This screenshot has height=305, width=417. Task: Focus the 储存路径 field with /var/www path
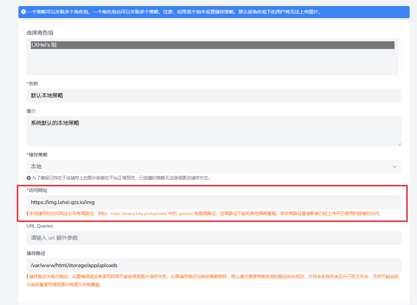(x=214, y=265)
